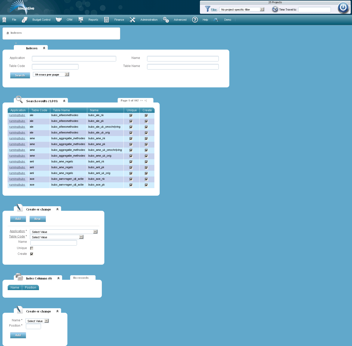Disable the Create checkbox in the edit form
Screen dimensions: 352x346
(x=32, y=254)
